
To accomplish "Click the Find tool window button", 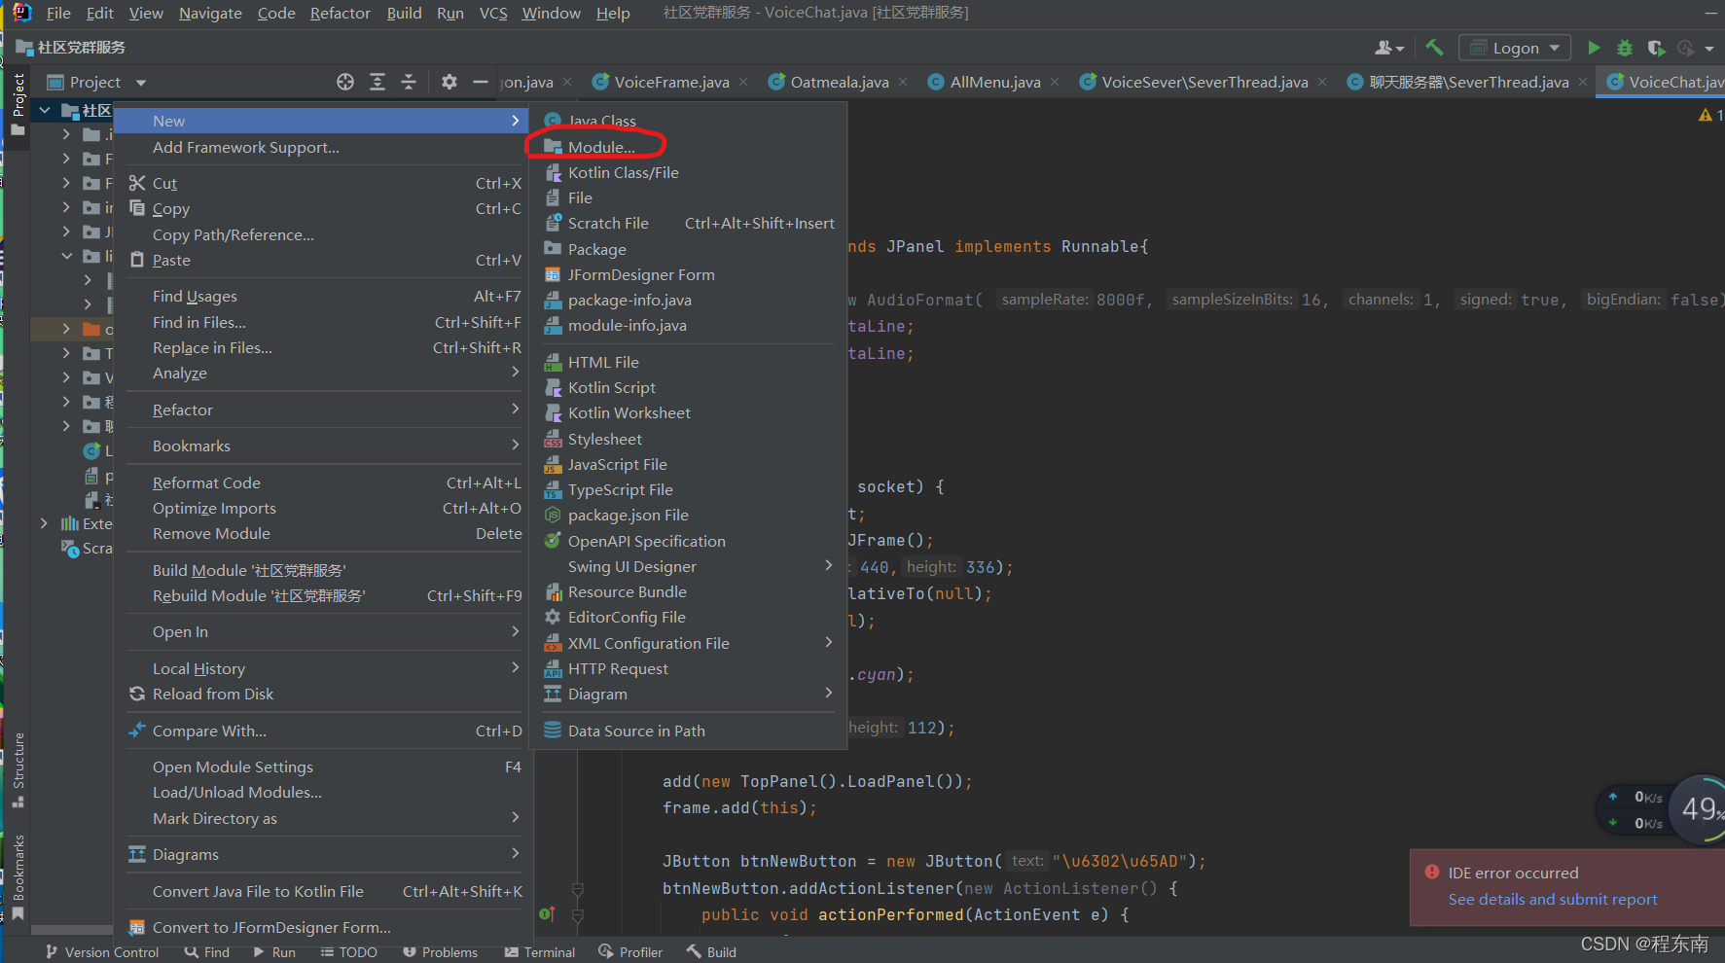I will 207,952.
